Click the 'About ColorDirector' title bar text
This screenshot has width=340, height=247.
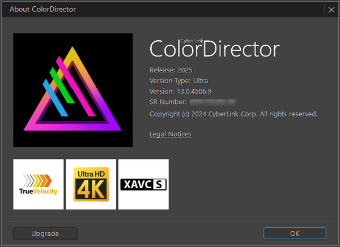[x=42, y=9]
